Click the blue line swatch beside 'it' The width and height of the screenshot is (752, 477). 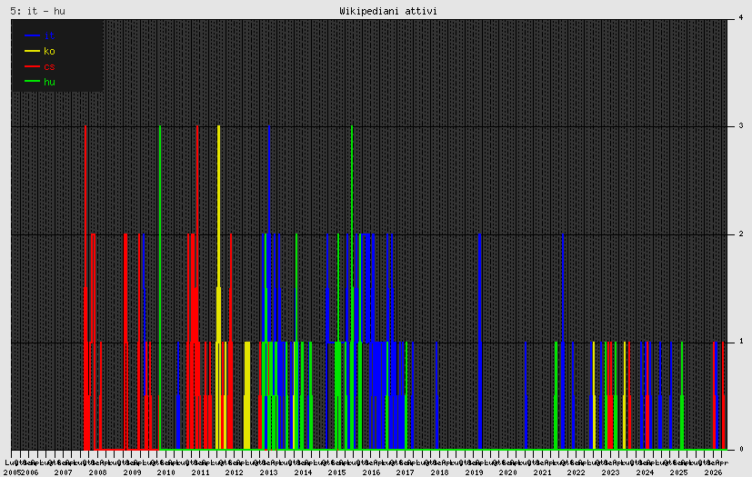32,35
